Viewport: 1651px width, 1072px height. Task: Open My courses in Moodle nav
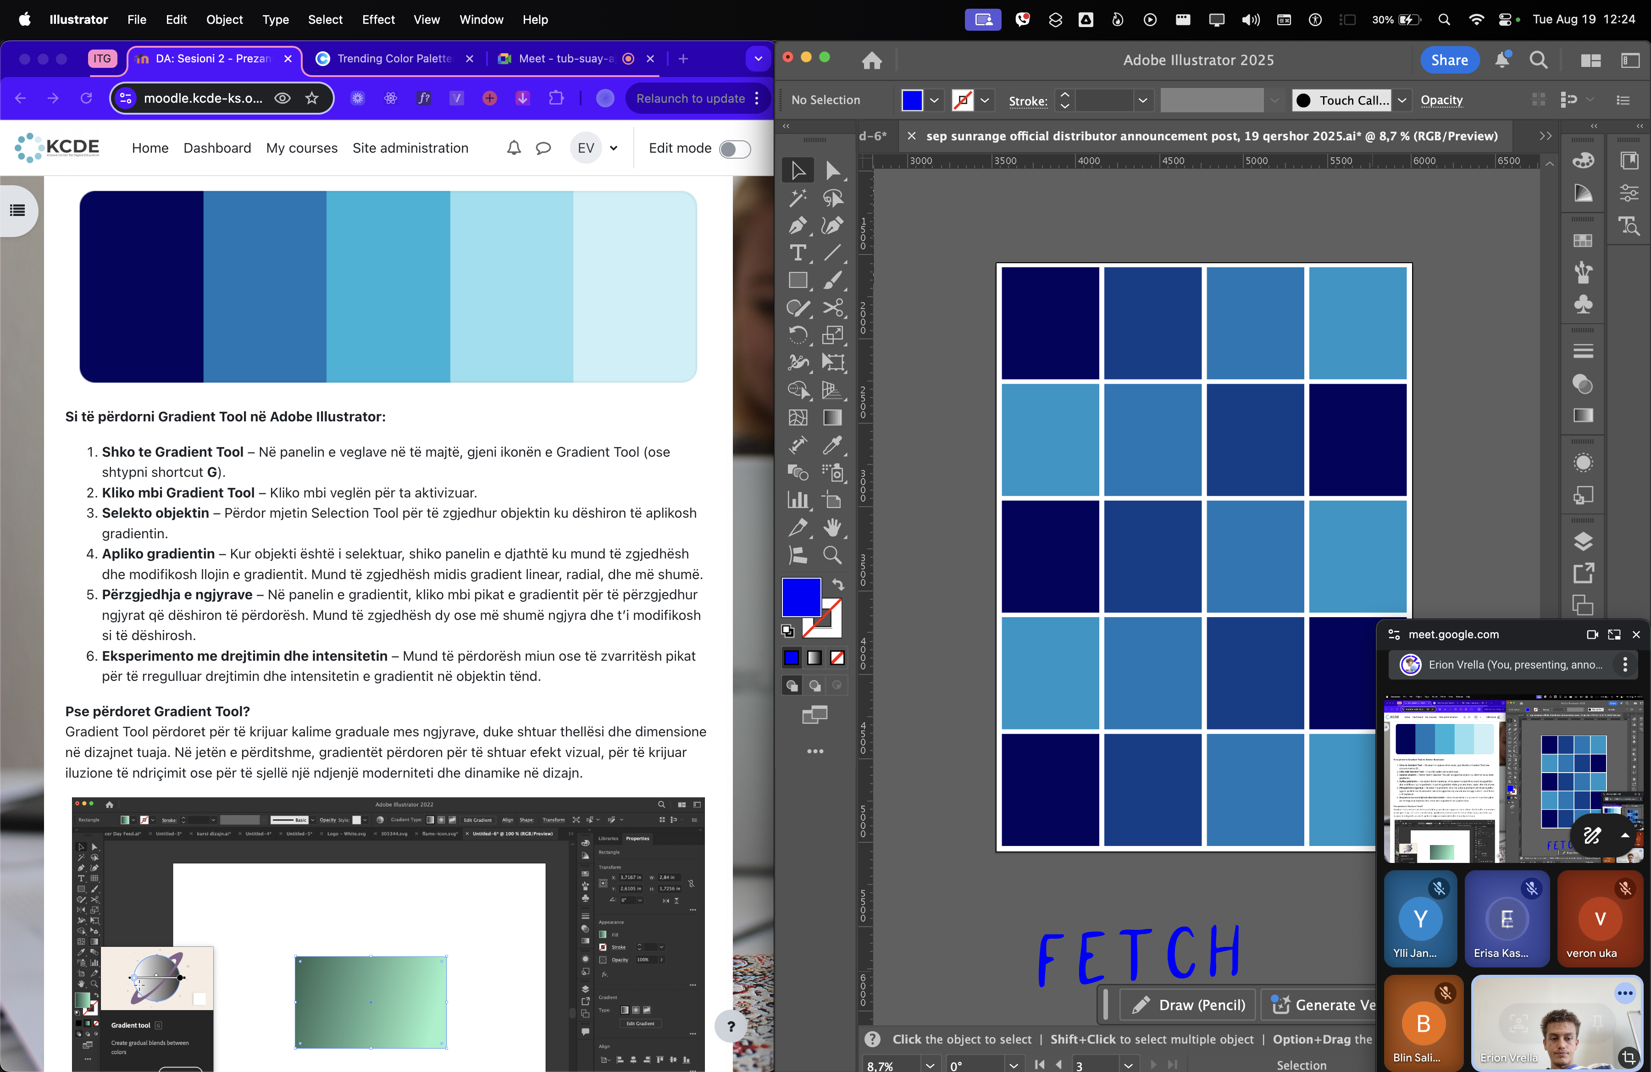tap(302, 148)
